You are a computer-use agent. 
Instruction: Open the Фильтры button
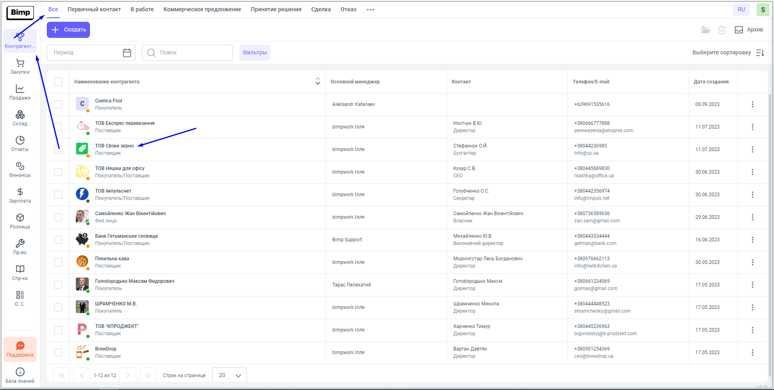pyautogui.click(x=255, y=53)
